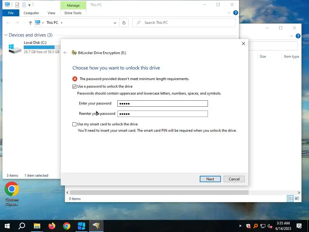Select the Manage contextual tab
Viewport: 309px width, 232px height.
pyautogui.click(x=73, y=5)
